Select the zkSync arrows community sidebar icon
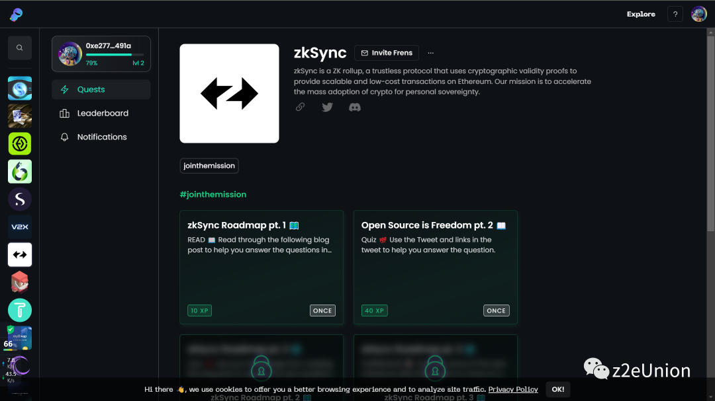Viewport: 715px width, 401px height. pyautogui.click(x=20, y=254)
